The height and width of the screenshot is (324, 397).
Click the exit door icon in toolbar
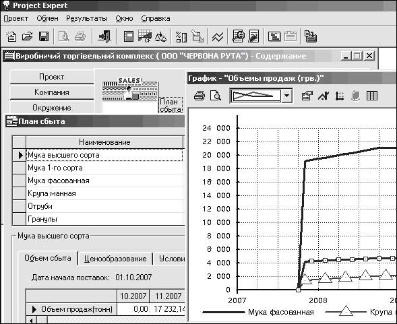[105, 36]
